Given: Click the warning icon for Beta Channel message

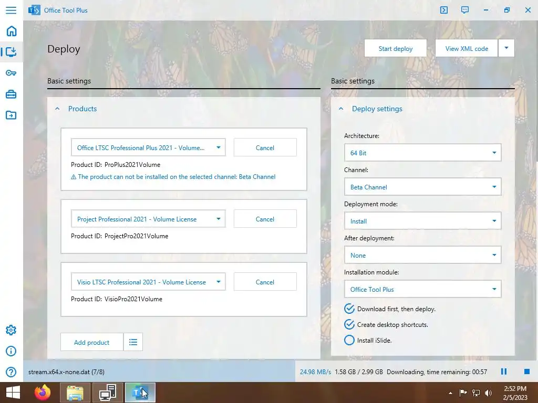Looking at the screenshot, I should [x=74, y=177].
